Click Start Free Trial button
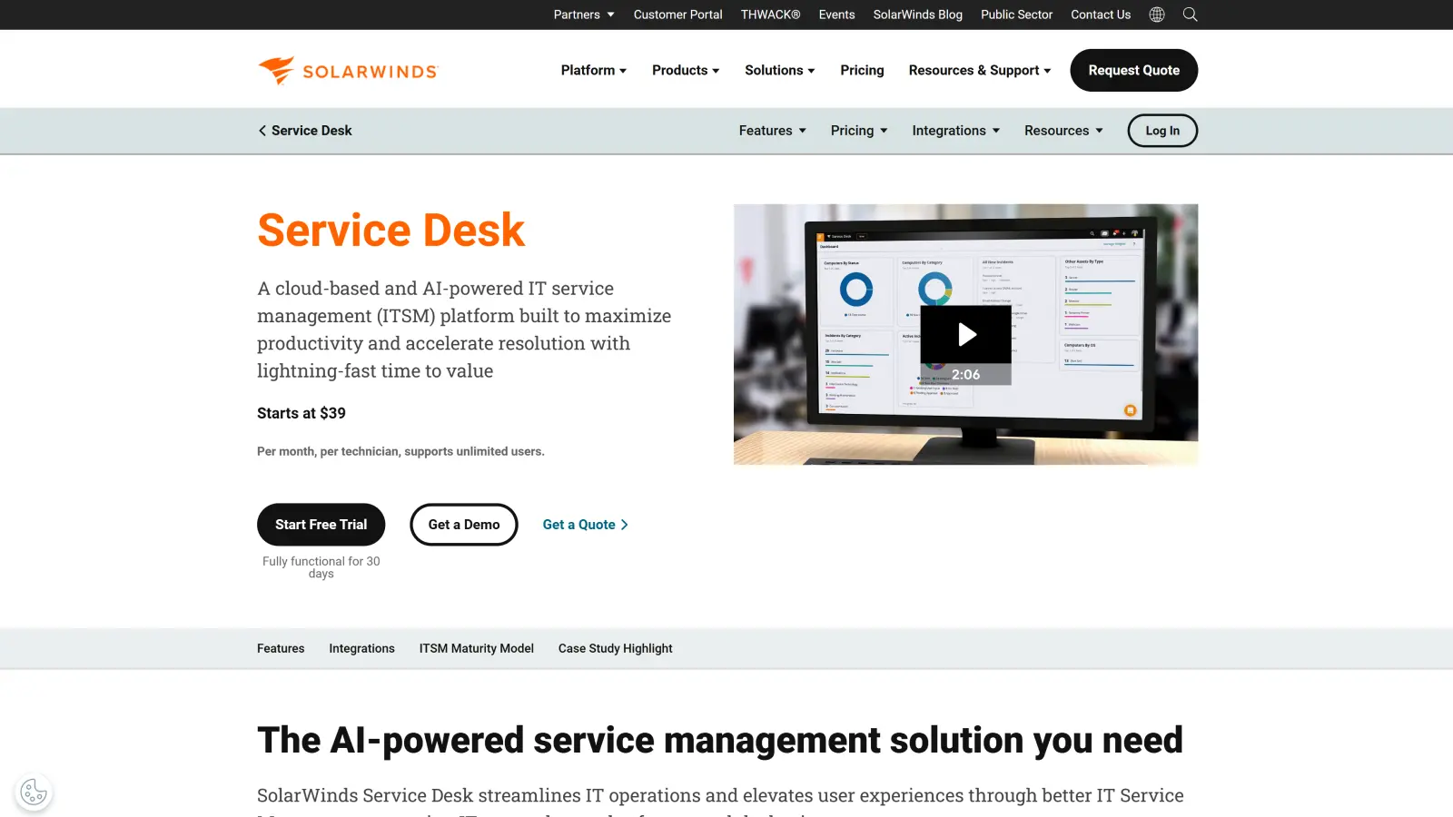The height and width of the screenshot is (817, 1453). coord(321,525)
